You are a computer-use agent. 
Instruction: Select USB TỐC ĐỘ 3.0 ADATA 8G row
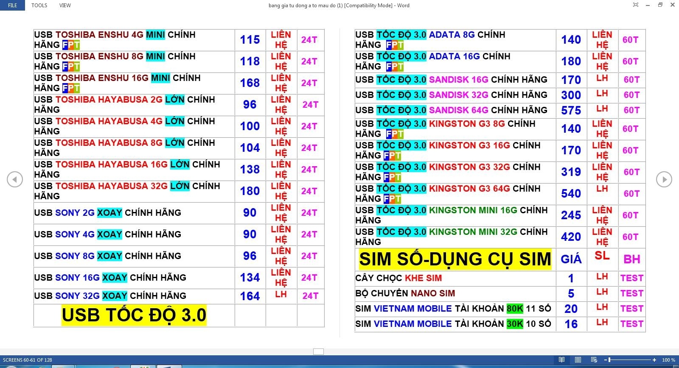point(430,40)
